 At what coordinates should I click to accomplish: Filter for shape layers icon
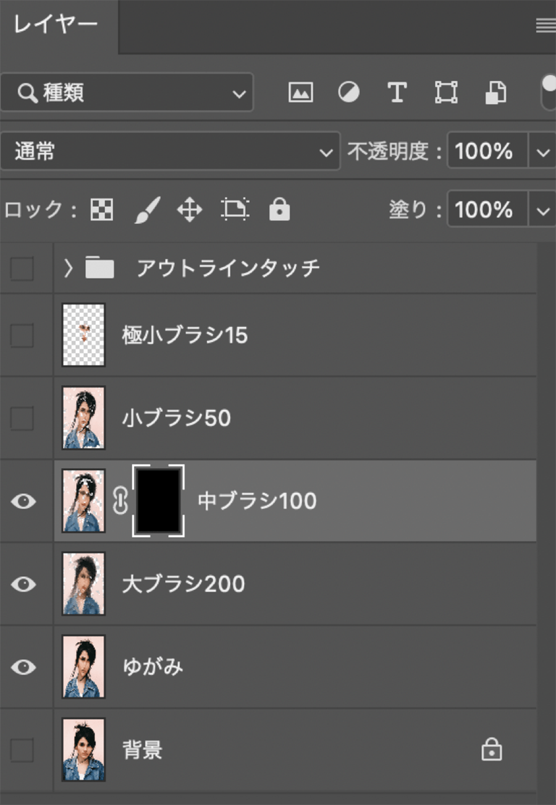coord(445,93)
